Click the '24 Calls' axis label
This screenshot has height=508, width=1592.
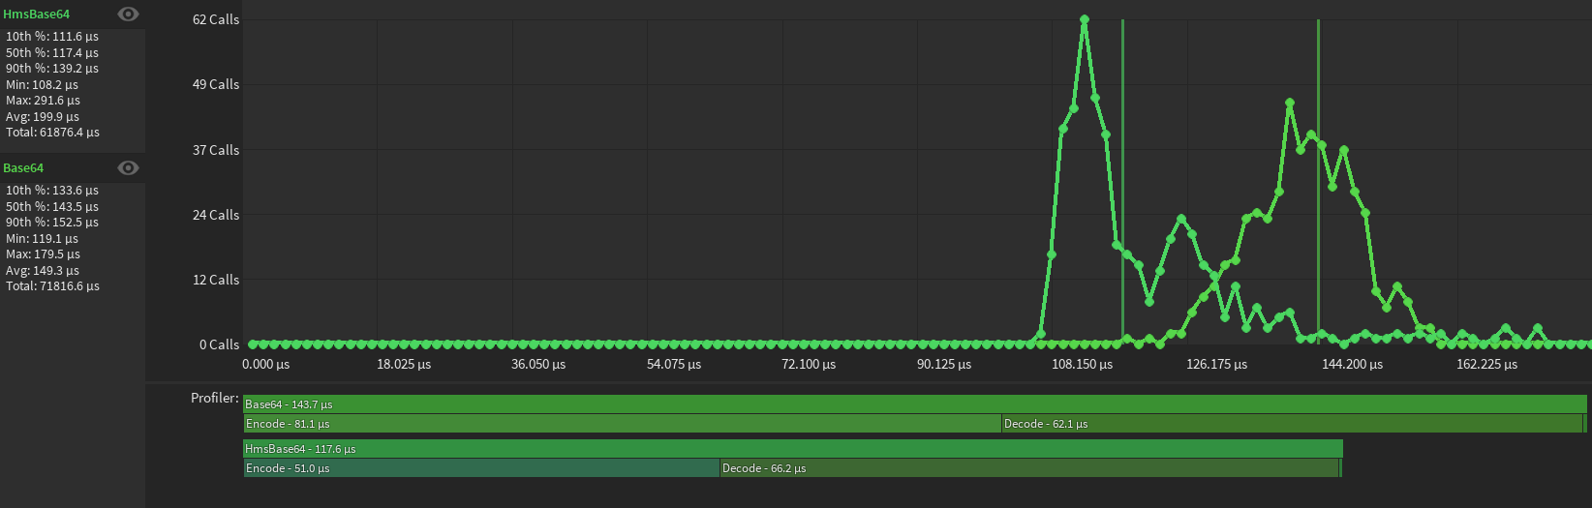click(216, 215)
